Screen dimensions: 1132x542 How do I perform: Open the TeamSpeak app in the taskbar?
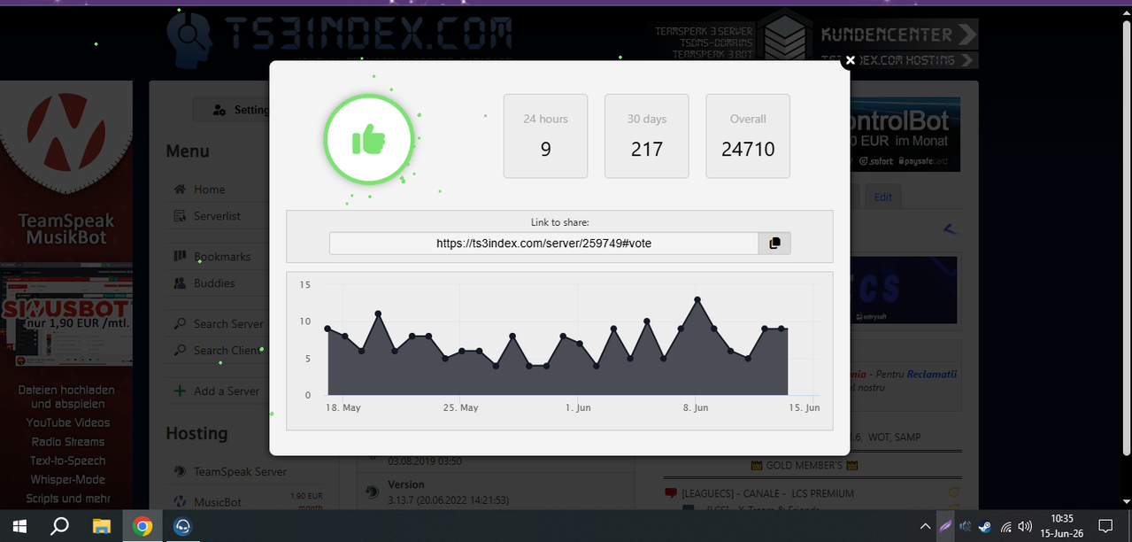183,526
